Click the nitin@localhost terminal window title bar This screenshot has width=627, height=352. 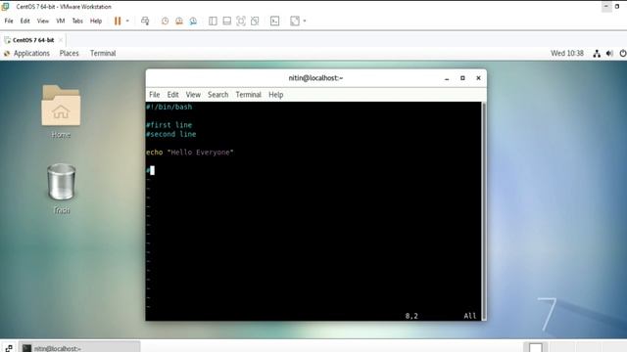315,78
